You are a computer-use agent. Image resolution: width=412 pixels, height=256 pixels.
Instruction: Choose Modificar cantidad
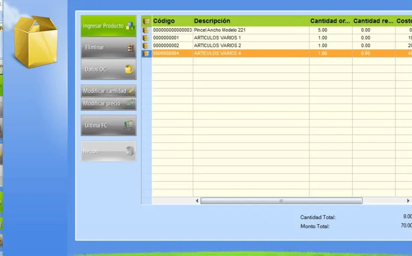point(109,91)
